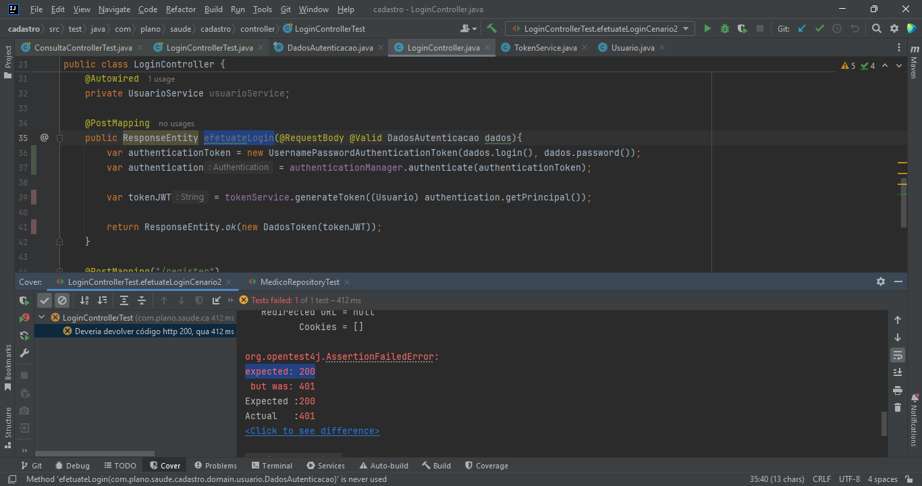
Task: Rerun failed tests in the Cover panel
Action: click(x=24, y=318)
